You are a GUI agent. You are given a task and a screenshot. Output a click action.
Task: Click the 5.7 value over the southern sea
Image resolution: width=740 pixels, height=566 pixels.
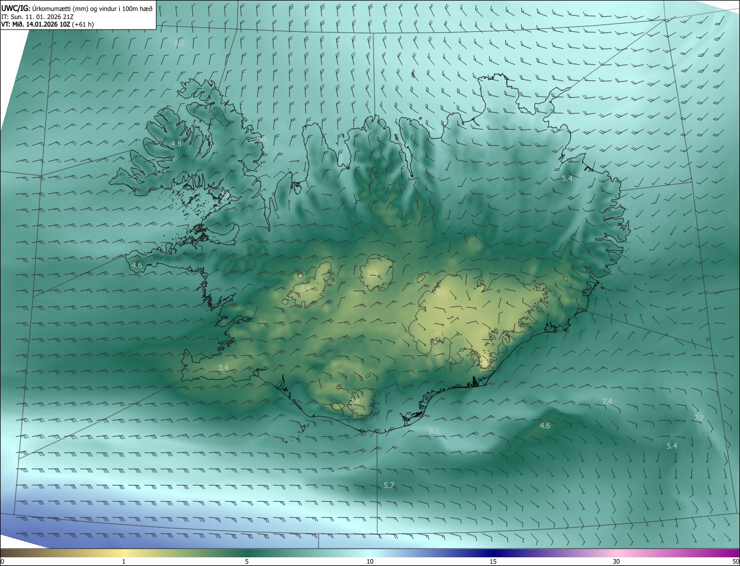click(x=389, y=485)
